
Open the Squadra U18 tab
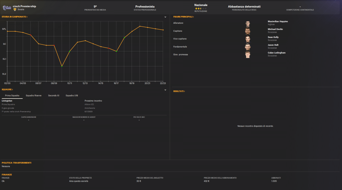pos(71,96)
